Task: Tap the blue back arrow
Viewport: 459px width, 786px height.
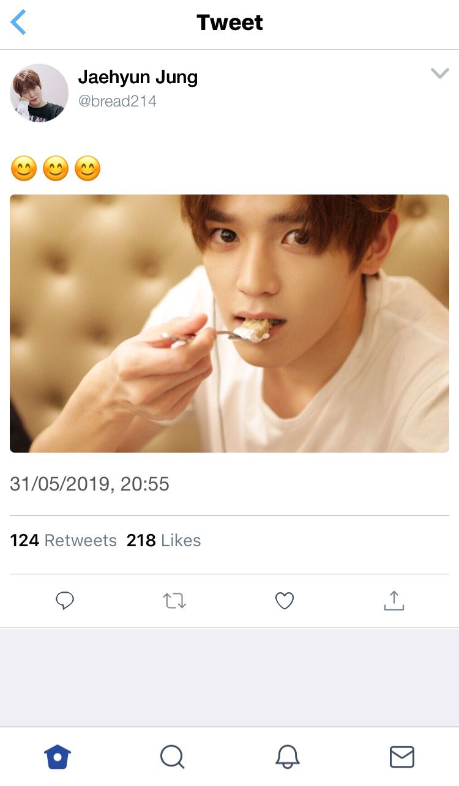Action: (19, 23)
